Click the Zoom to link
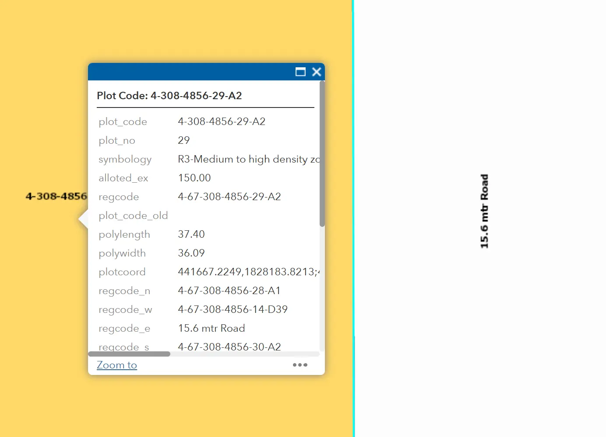The width and height of the screenshot is (606, 437). pyautogui.click(x=117, y=365)
